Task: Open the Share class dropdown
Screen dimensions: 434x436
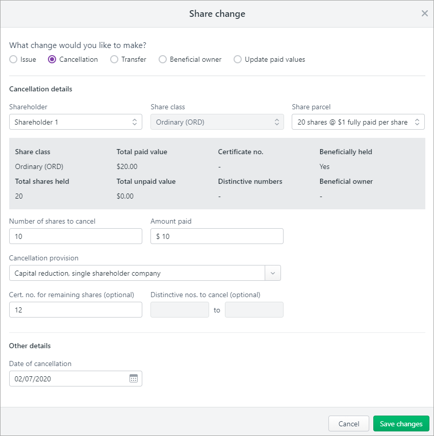Action: pyautogui.click(x=217, y=122)
